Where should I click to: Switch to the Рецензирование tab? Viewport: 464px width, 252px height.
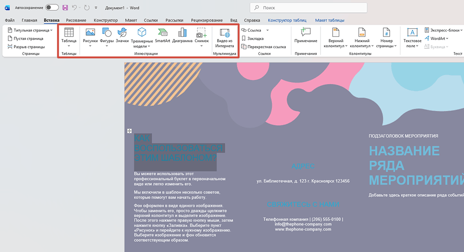click(206, 20)
